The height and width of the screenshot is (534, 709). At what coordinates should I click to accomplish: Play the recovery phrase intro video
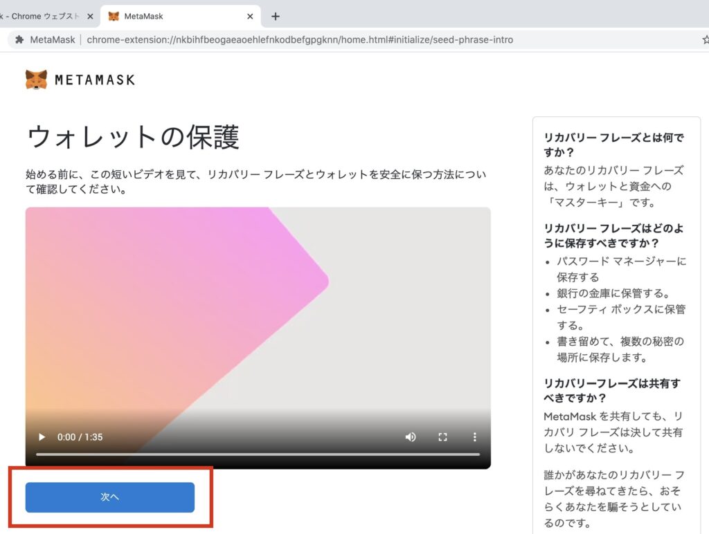42,437
